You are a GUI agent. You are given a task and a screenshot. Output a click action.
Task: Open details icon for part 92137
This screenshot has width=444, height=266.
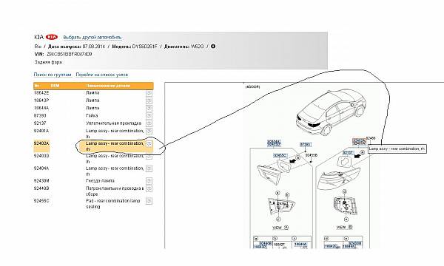tap(149, 123)
